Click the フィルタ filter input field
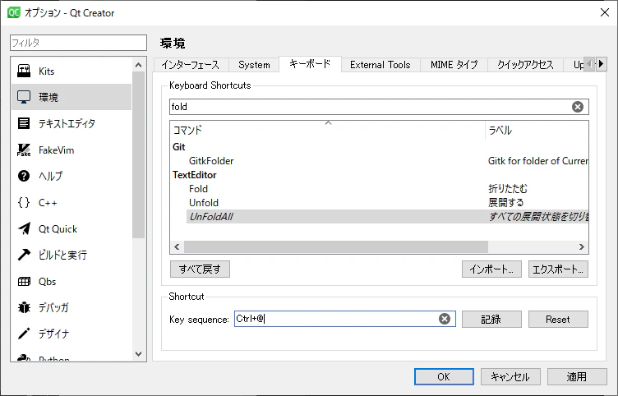 point(78,43)
